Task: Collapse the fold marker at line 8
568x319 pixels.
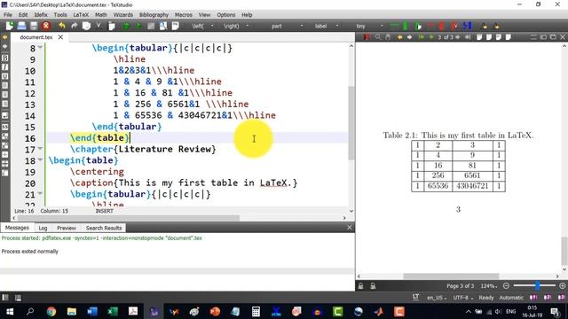Action: pos(40,47)
